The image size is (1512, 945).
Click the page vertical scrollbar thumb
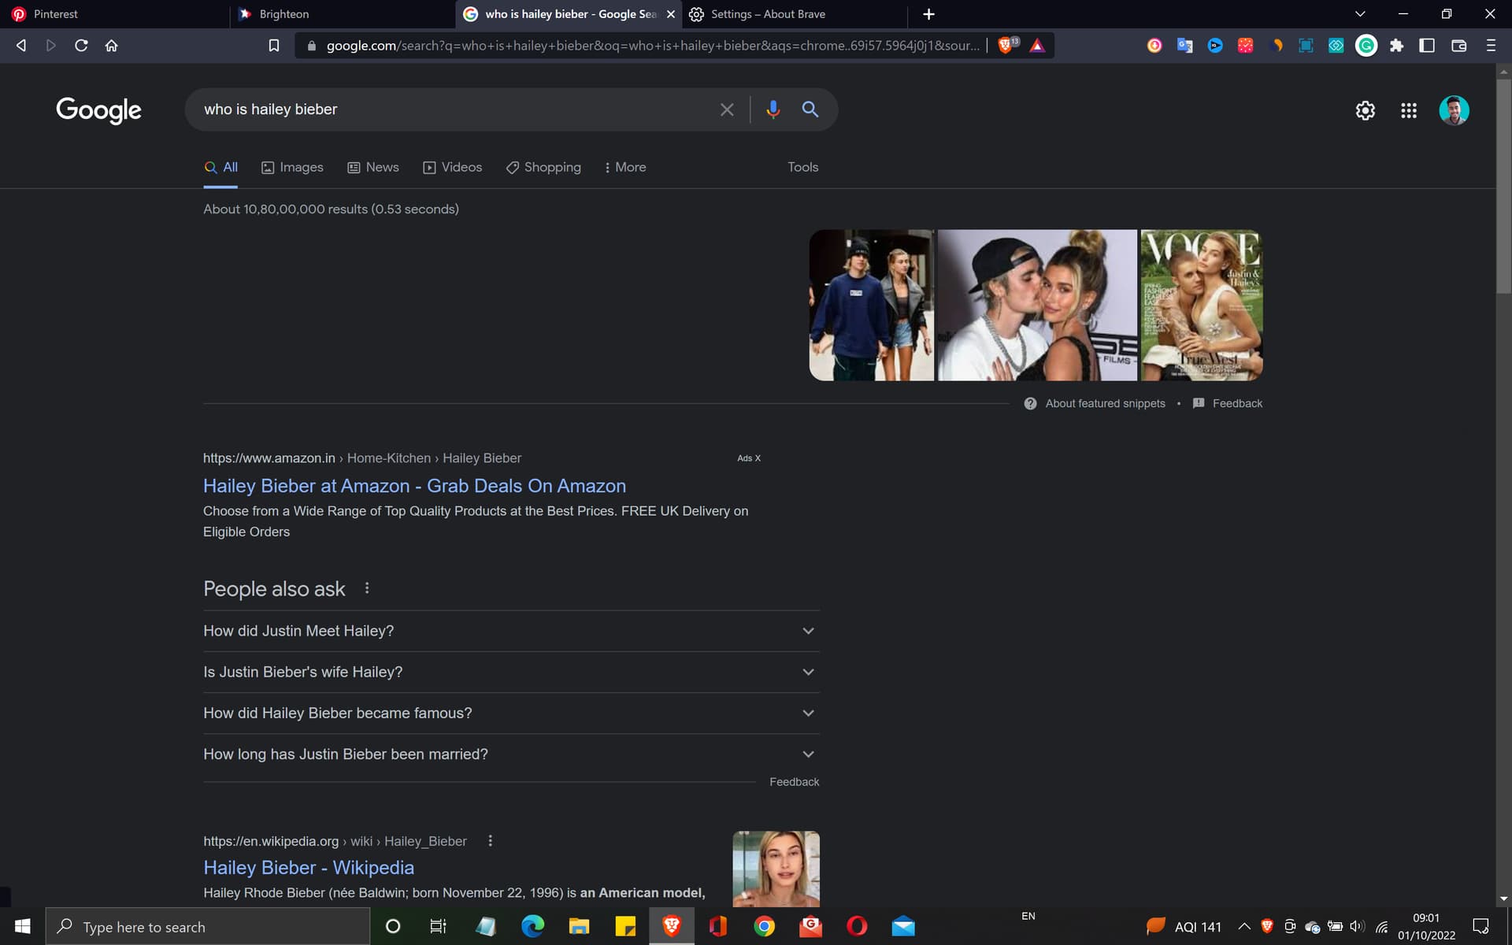1503,185
